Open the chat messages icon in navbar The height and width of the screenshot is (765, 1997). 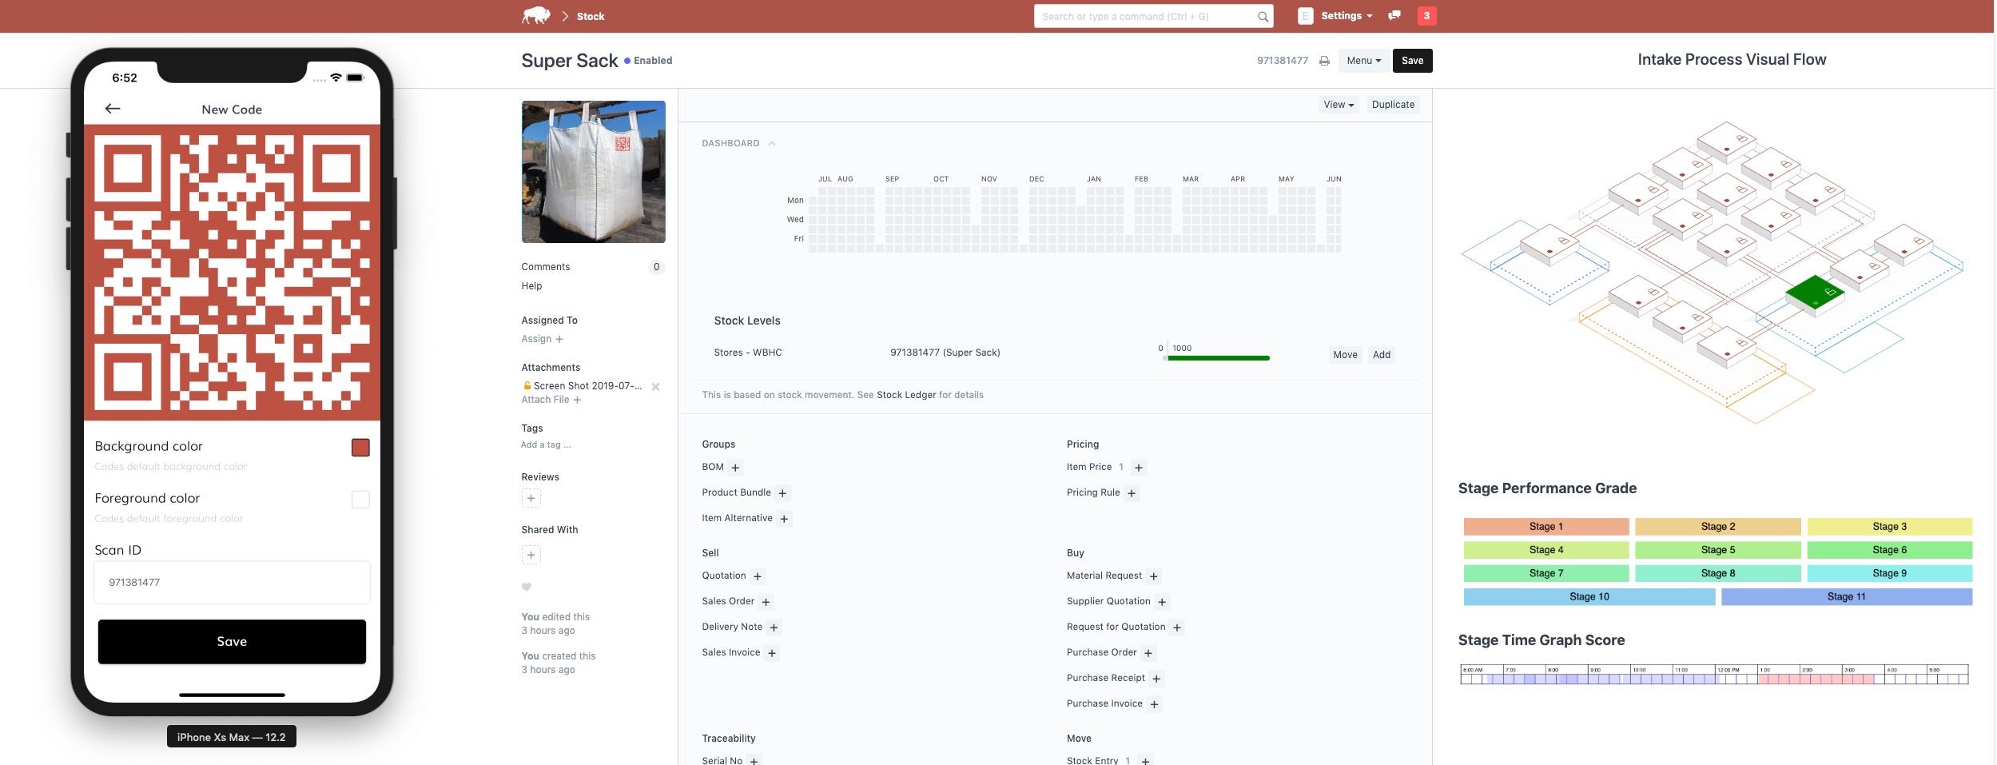[1394, 16]
